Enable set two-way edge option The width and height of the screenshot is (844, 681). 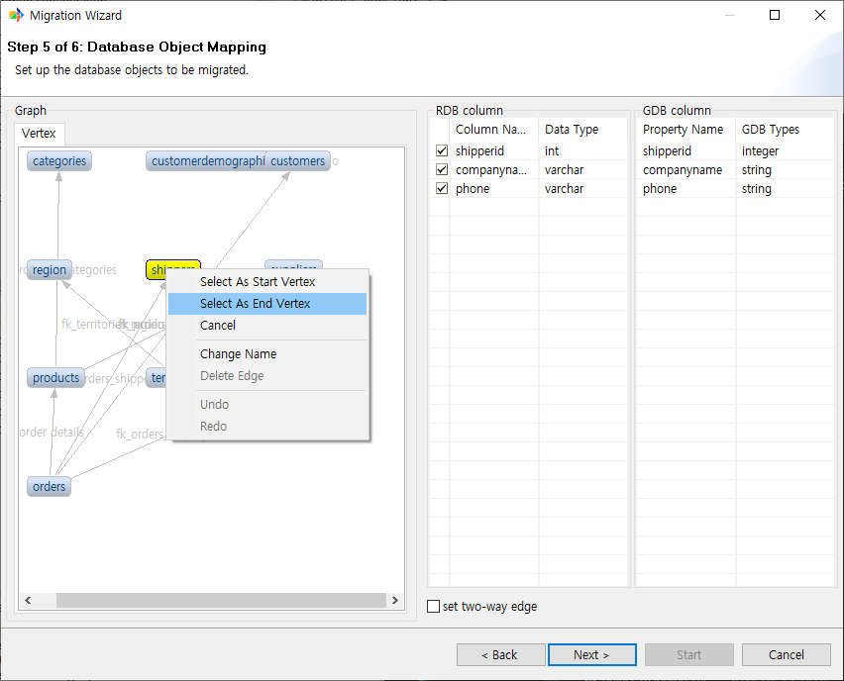433,607
